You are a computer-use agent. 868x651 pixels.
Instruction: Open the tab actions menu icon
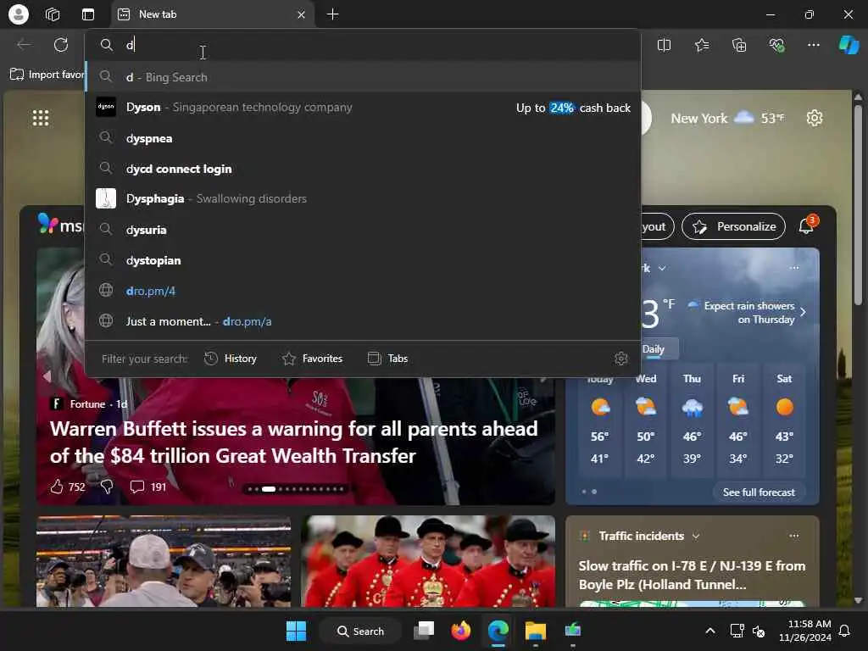point(88,14)
